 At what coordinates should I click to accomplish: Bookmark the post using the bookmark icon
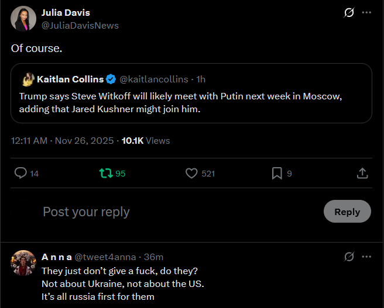pos(277,174)
